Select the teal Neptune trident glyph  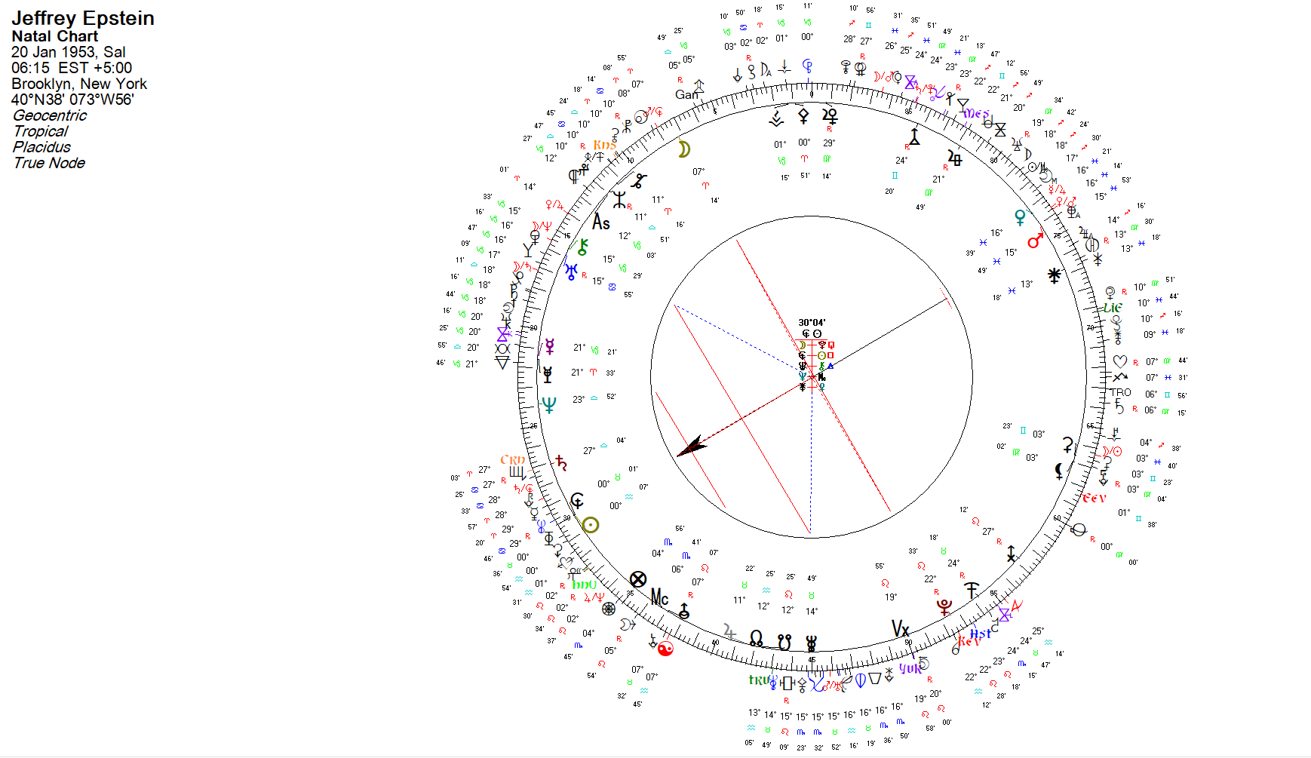pyautogui.click(x=549, y=405)
